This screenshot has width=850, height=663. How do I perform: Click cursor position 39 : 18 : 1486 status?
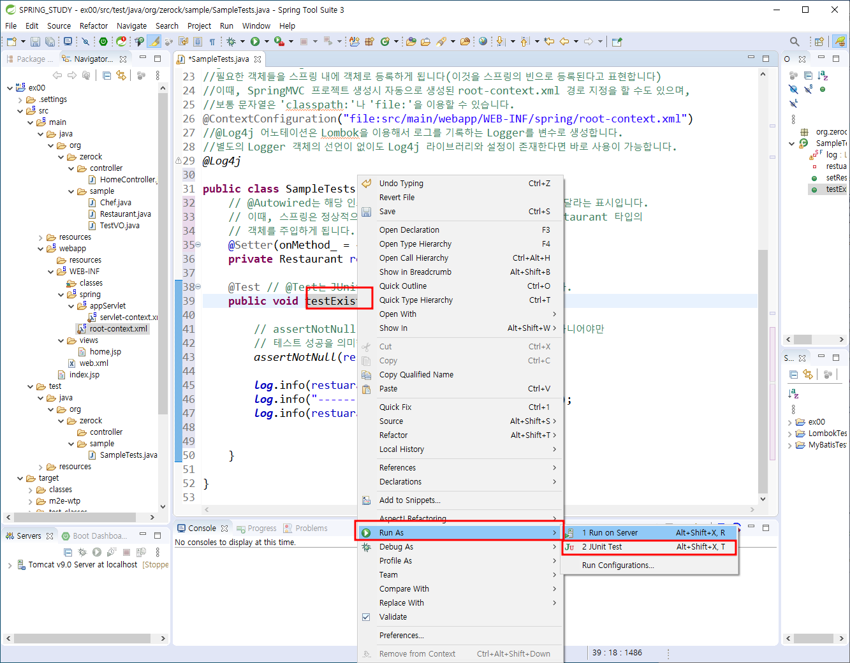click(617, 653)
